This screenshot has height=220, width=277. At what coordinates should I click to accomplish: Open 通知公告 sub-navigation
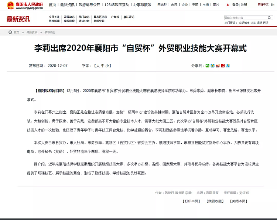(84, 21)
